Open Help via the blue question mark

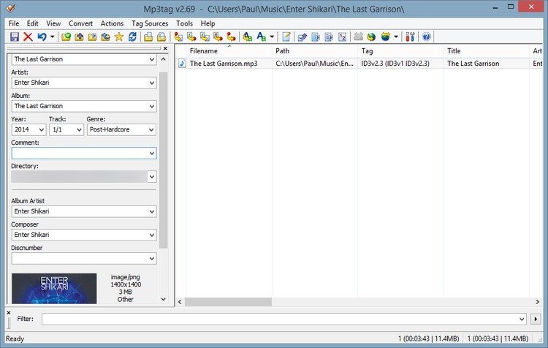pyautogui.click(x=427, y=37)
